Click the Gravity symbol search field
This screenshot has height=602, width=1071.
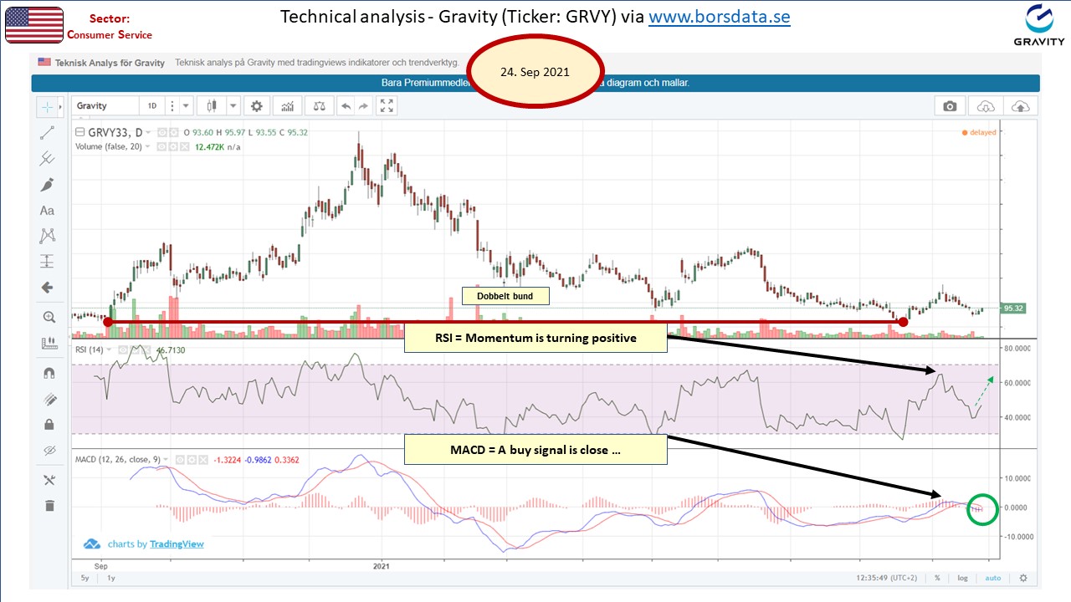pos(105,106)
